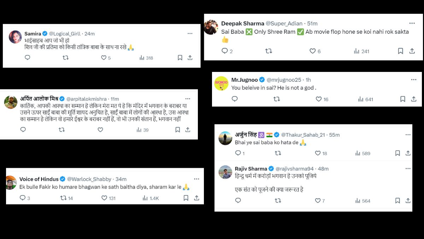View analytics on Rajiv Sharma's tweet
Image resolution: width=424 pixels, height=239 pixels.
pos(358,201)
